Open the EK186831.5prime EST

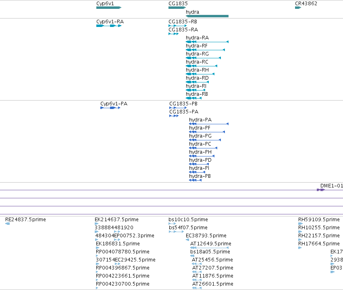click(x=98, y=248)
